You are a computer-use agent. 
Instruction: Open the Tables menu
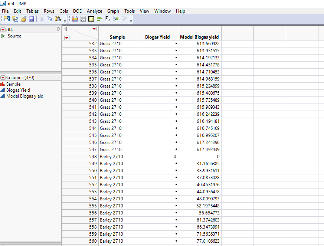click(x=32, y=11)
